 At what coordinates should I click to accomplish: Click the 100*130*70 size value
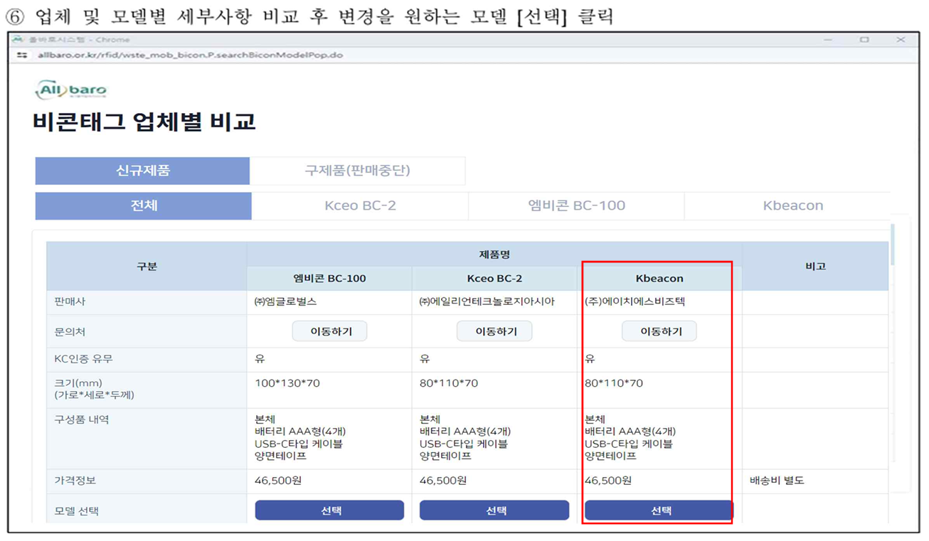pos(287,383)
